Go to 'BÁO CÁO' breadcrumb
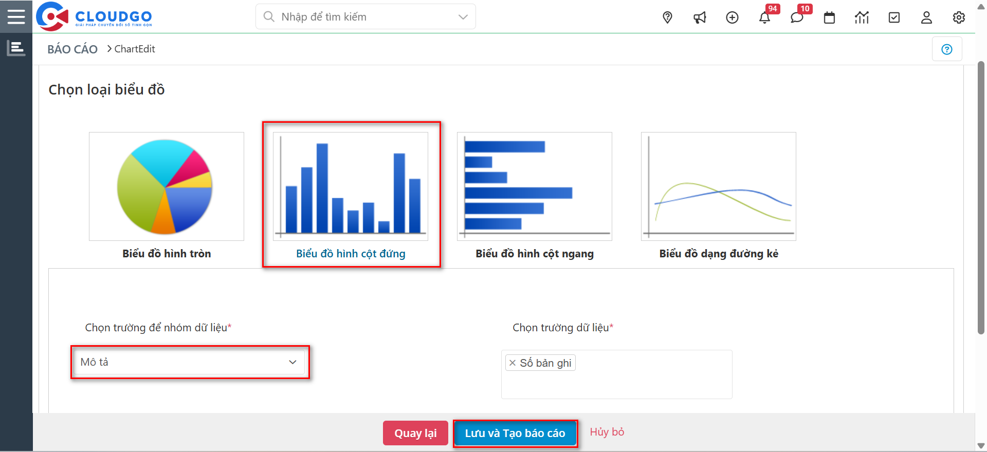The height and width of the screenshot is (452, 987). click(72, 49)
